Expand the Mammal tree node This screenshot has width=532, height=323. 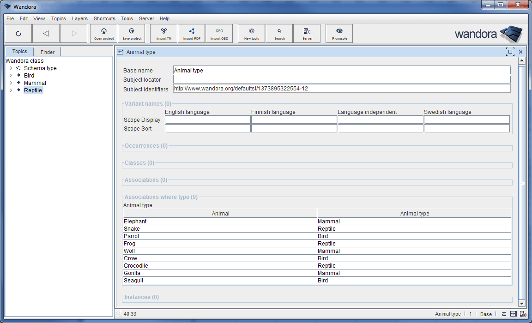11,83
